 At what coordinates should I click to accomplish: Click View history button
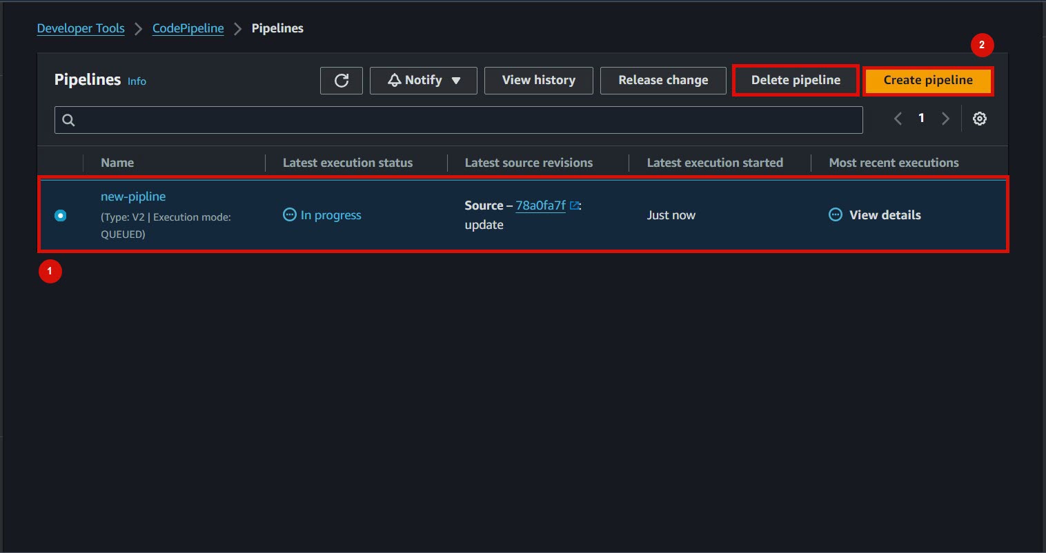point(539,81)
